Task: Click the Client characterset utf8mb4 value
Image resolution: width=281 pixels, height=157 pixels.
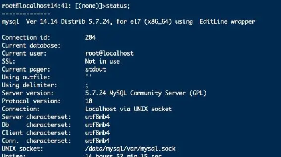Action: click(97, 133)
